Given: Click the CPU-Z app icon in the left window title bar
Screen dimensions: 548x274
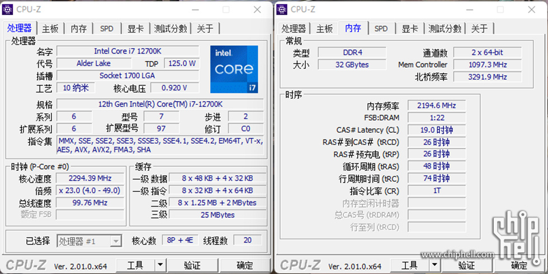Looking at the screenshot, I should (7, 9).
